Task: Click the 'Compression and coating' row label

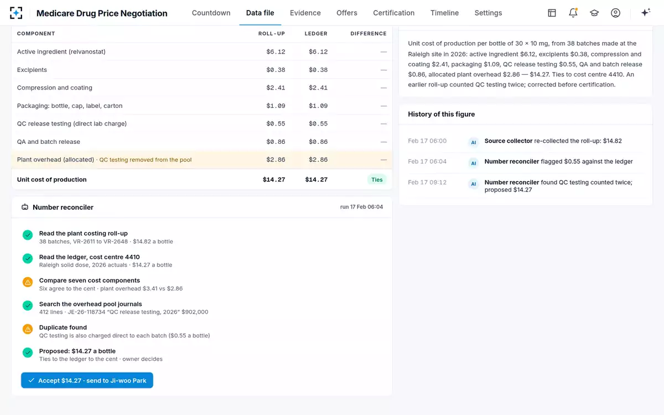Action: (x=55, y=88)
